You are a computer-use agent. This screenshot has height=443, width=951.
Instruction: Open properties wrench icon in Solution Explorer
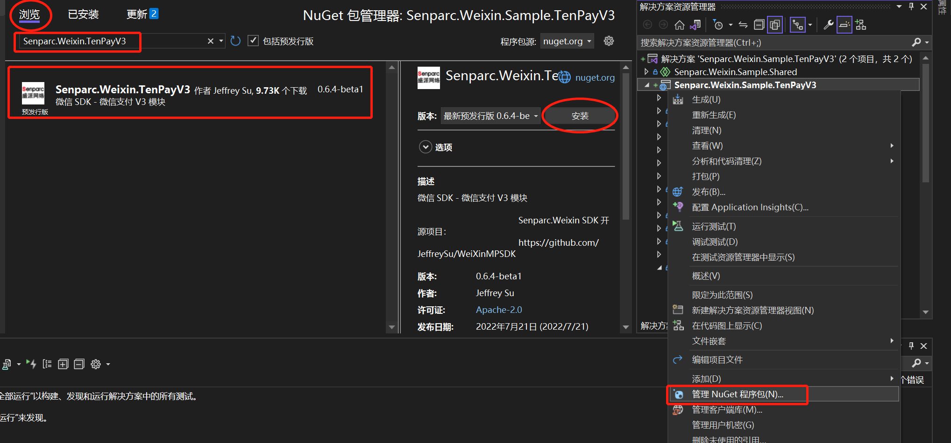click(828, 25)
